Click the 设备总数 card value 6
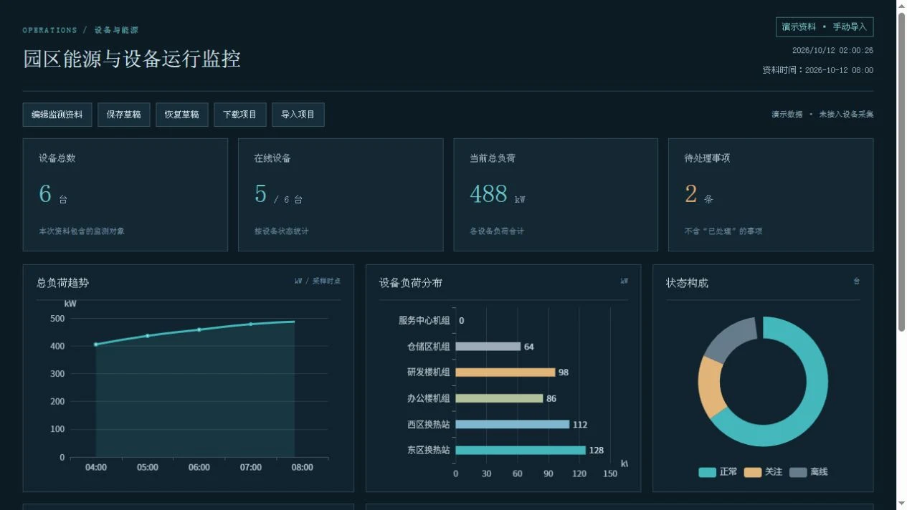Viewport: 907px width, 510px height. click(x=45, y=193)
